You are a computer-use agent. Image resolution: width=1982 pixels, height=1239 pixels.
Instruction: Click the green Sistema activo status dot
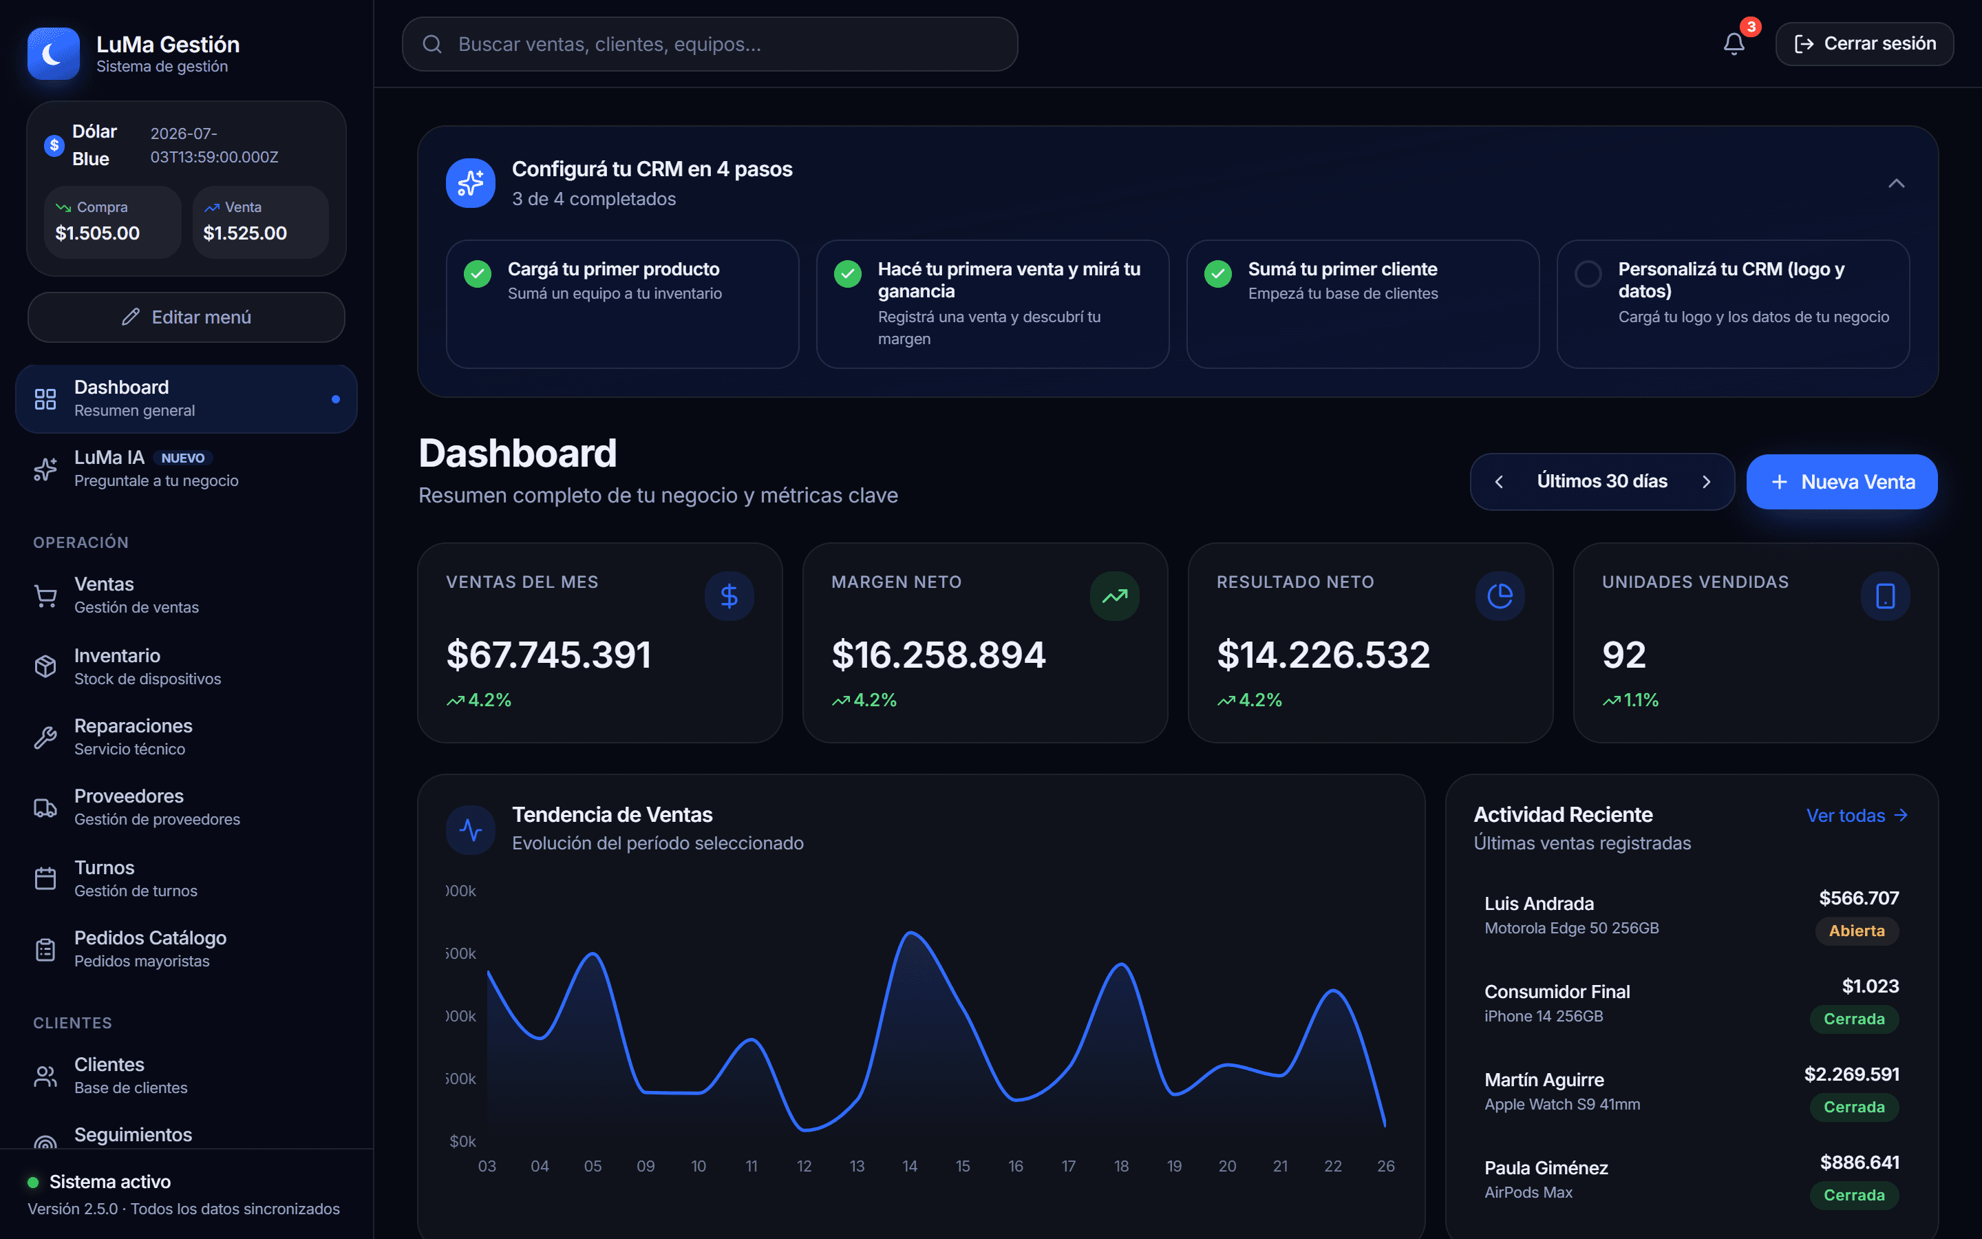click(34, 1182)
